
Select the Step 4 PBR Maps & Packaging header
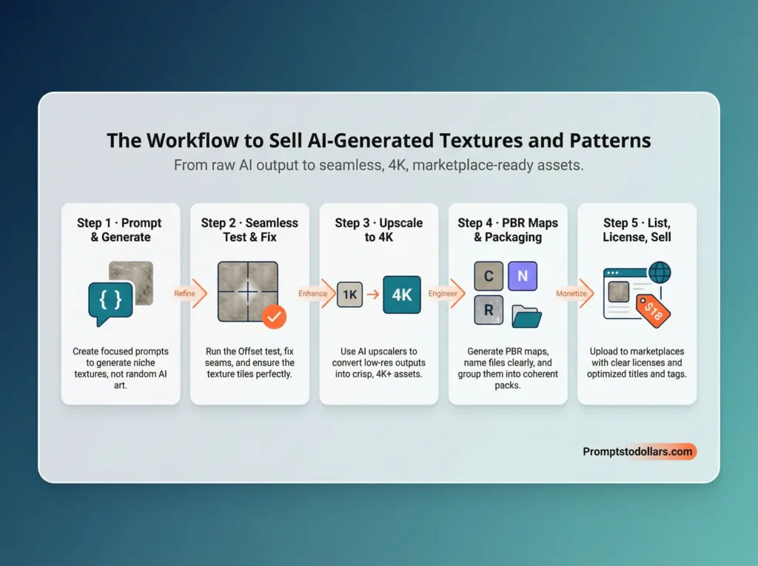pos(508,230)
